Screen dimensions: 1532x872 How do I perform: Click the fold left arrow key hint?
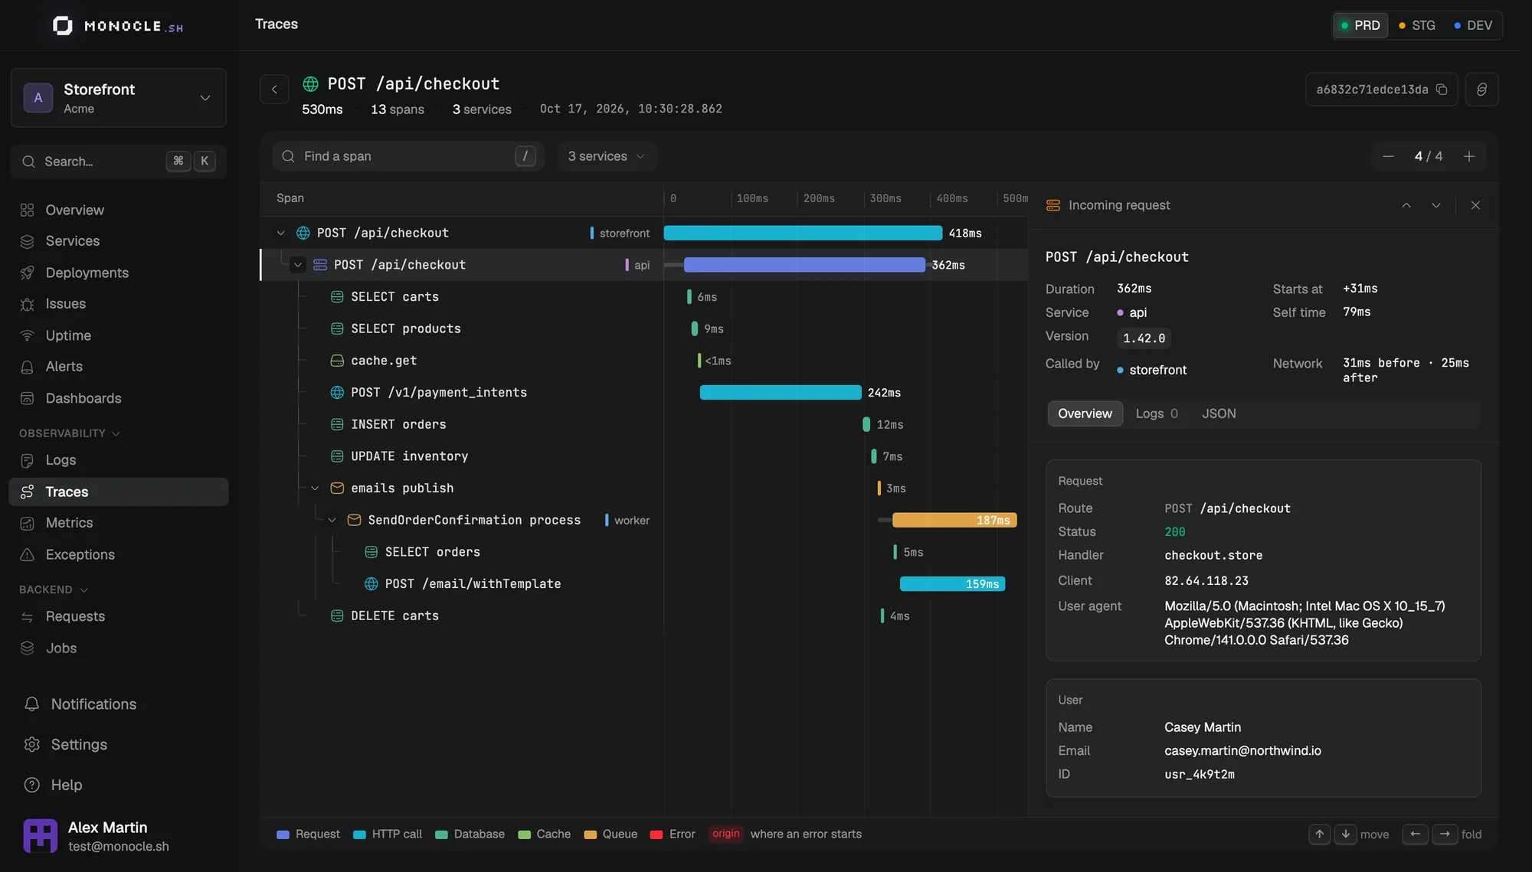pos(1415,834)
